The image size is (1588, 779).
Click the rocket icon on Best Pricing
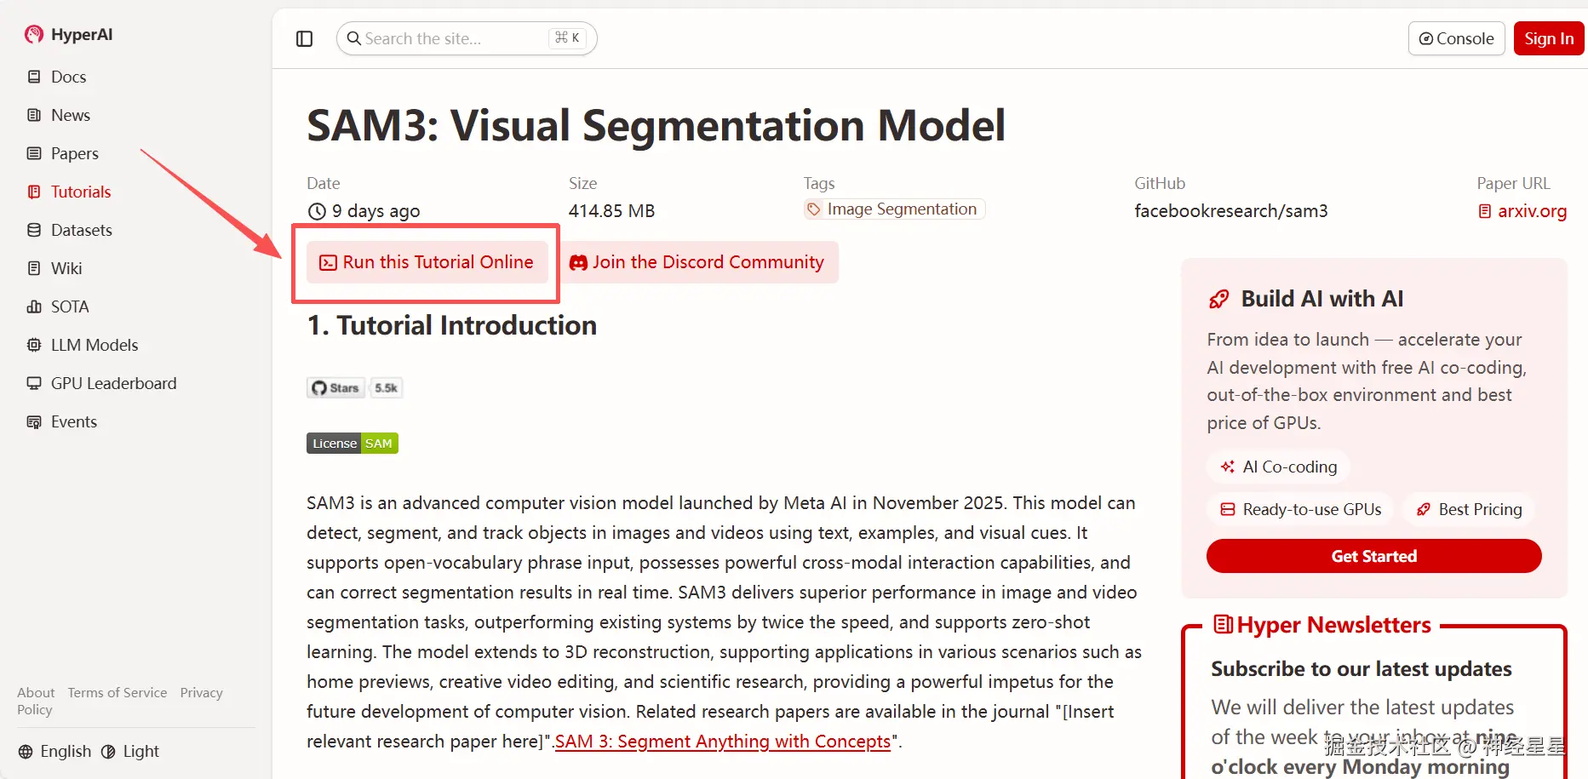(1424, 509)
